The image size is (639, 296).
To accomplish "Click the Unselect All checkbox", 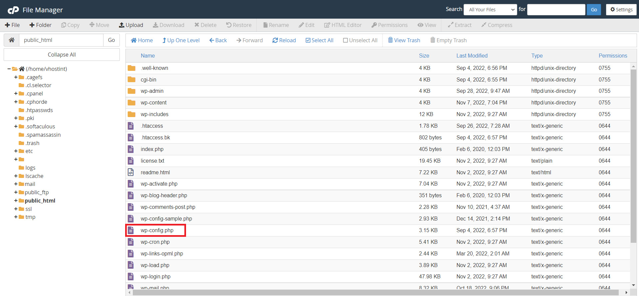I will 345,40.
